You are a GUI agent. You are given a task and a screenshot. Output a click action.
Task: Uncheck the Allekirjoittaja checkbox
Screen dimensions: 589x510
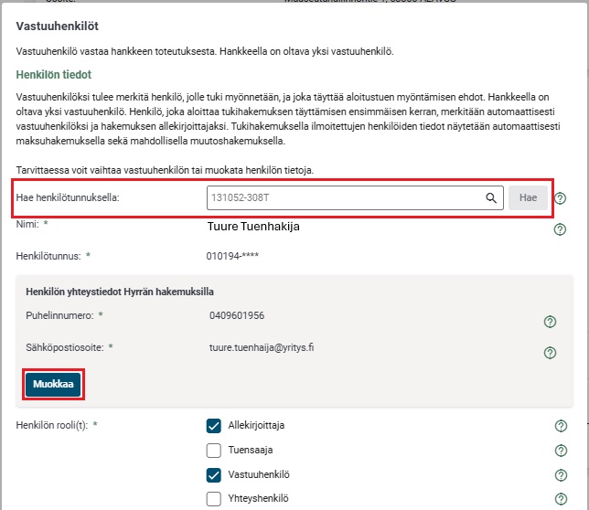pos(214,425)
